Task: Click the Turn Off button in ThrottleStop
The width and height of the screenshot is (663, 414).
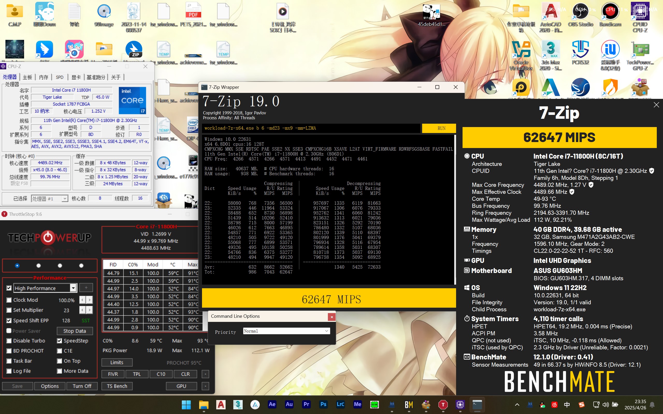Action: tap(82, 386)
